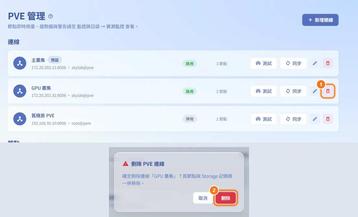Click the 刪除 PVE 連線 dialog title
358x217 pixels.
click(148, 164)
